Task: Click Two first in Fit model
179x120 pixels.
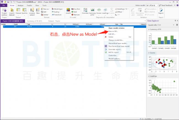Action: (x=76, y=9)
